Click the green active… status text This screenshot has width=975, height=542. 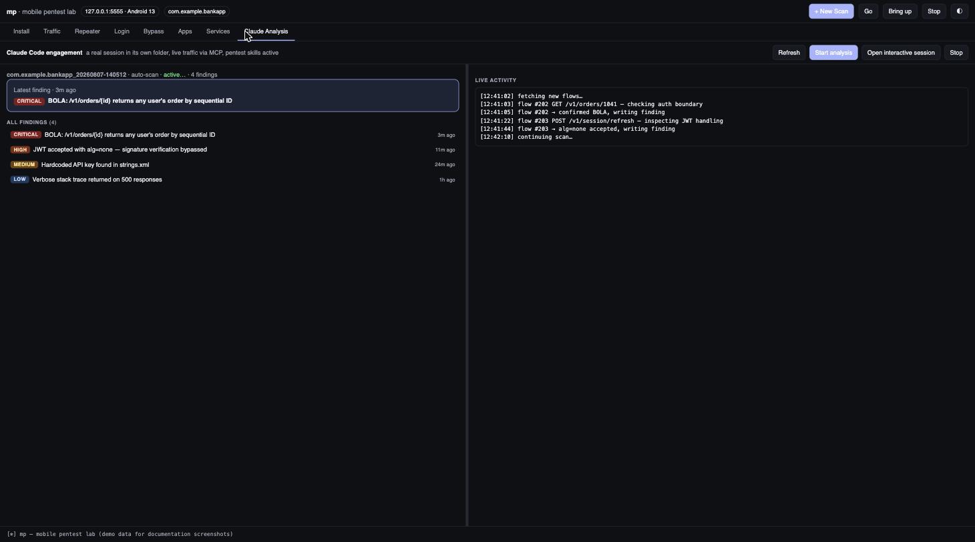click(x=174, y=75)
